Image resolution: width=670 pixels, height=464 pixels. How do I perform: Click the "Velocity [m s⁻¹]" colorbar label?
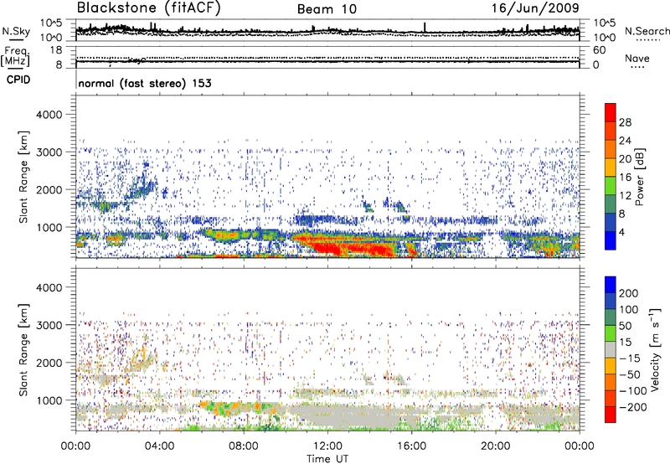tap(655, 349)
